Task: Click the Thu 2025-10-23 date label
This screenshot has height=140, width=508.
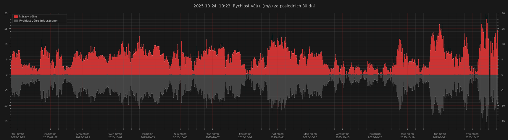Action: (x=472, y=136)
